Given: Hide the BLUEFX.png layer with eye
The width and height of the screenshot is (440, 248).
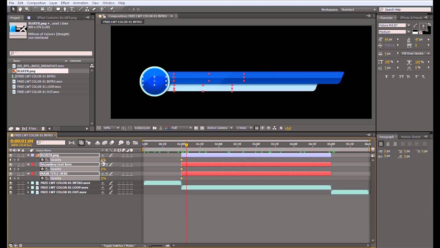Looking at the screenshot, I should 11,155.
